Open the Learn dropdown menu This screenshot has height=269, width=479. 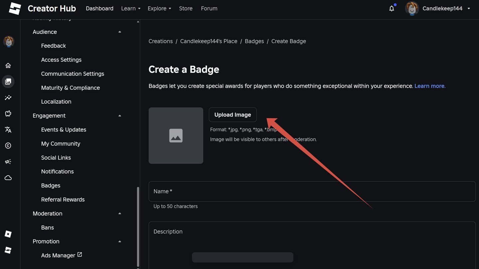[x=131, y=9]
